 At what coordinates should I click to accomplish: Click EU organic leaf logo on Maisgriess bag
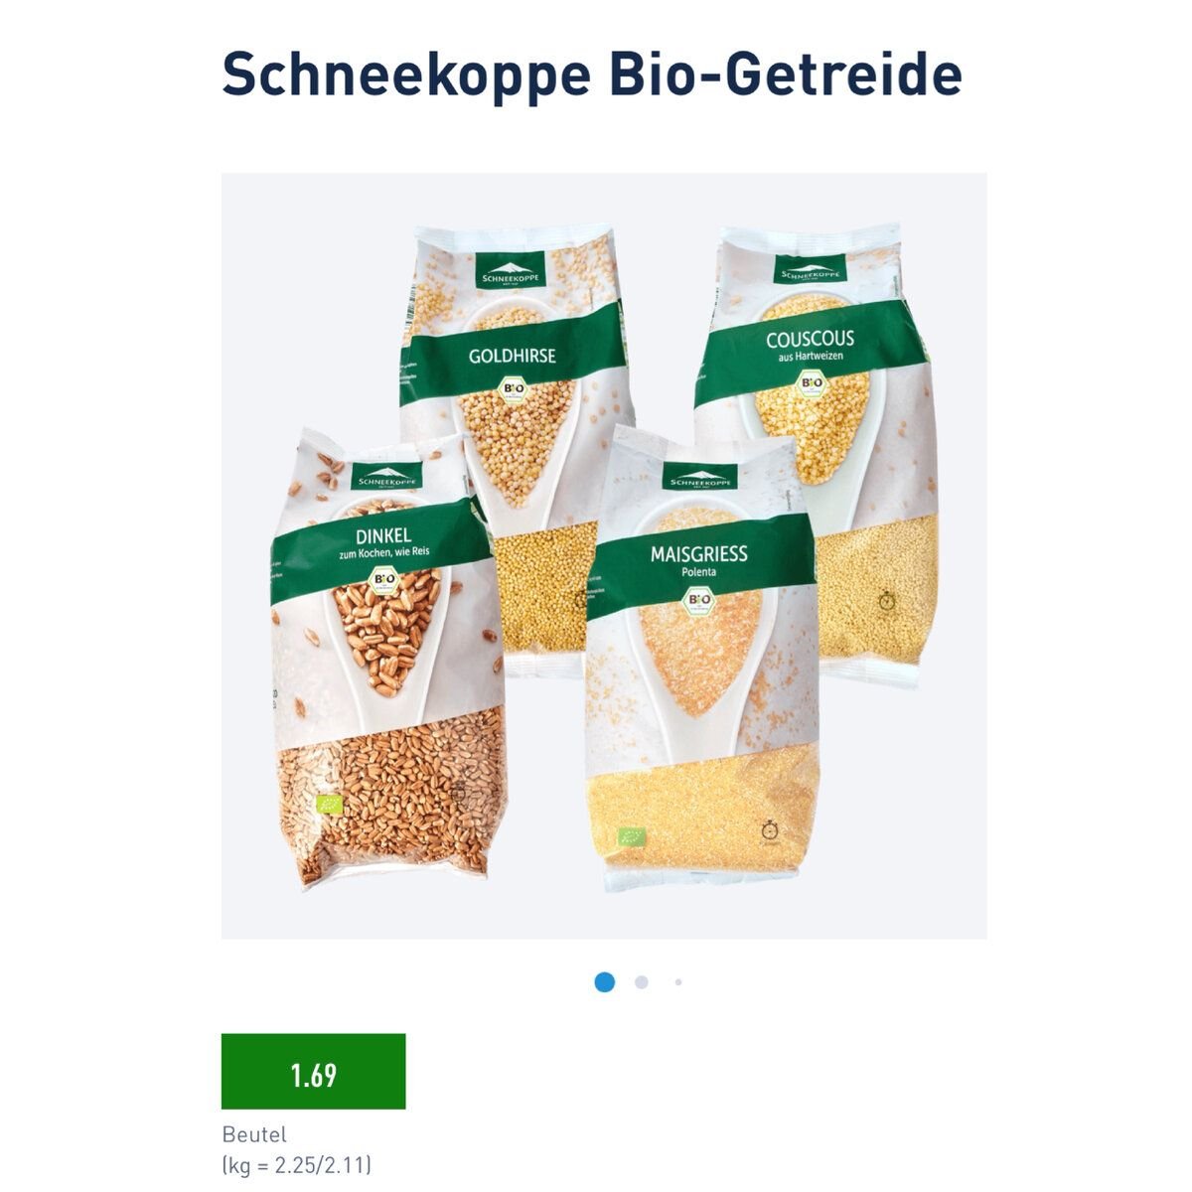click(632, 836)
